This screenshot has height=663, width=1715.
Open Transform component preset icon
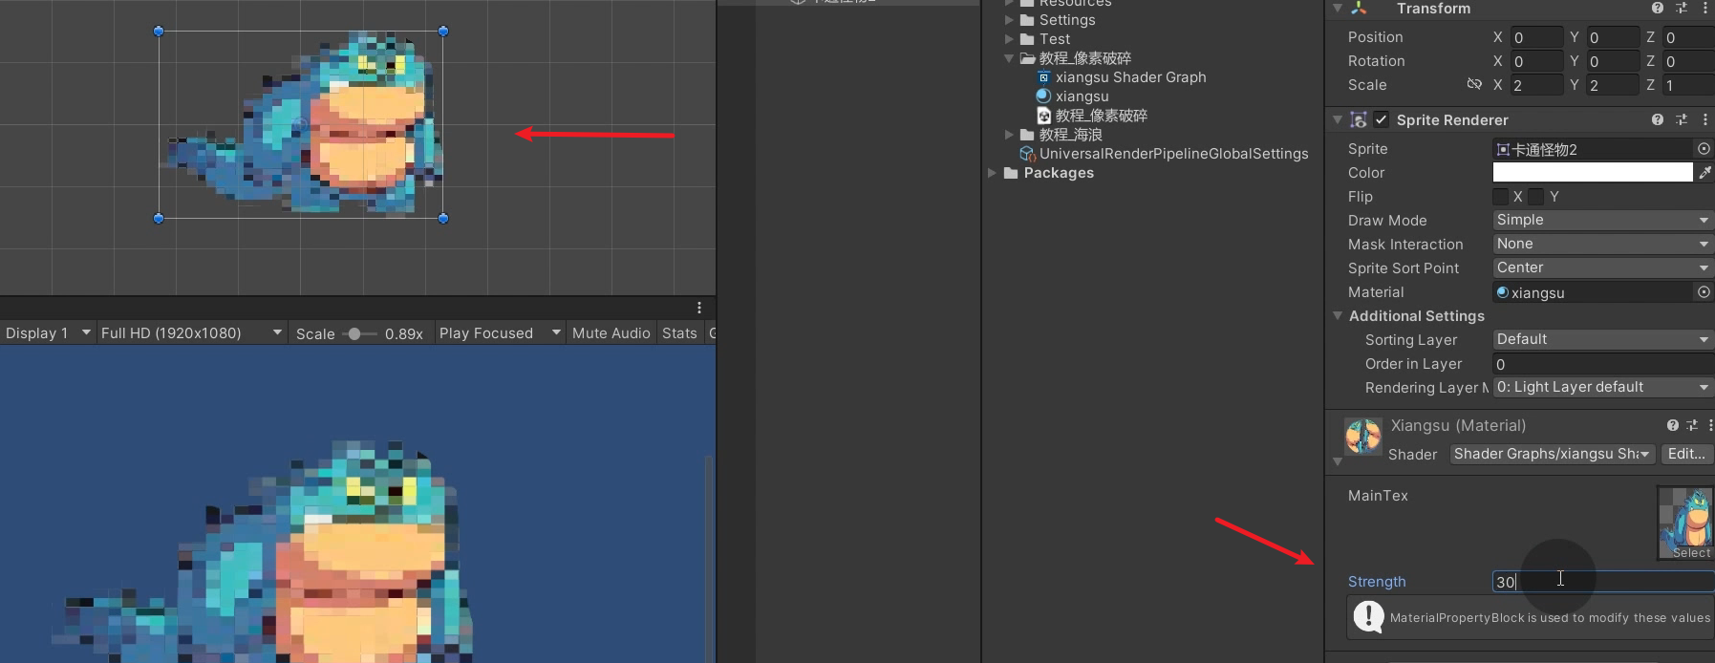(1682, 8)
